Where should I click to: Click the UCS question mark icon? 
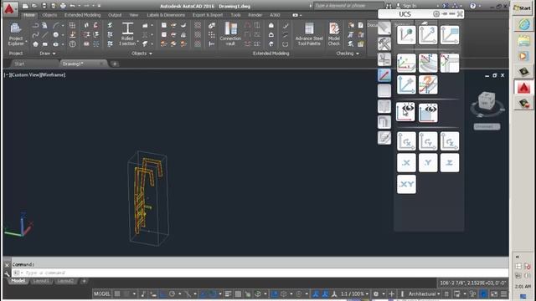[428, 84]
